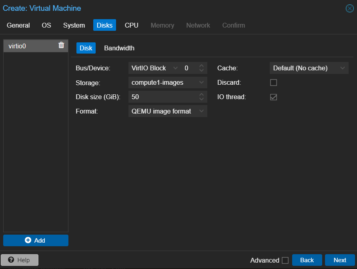Open Help documentation
The height and width of the screenshot is (269, 357).
pyautogui.click(x=20, y=260)
